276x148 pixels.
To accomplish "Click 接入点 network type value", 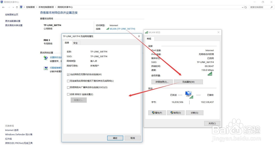I will tap(94, 61).
